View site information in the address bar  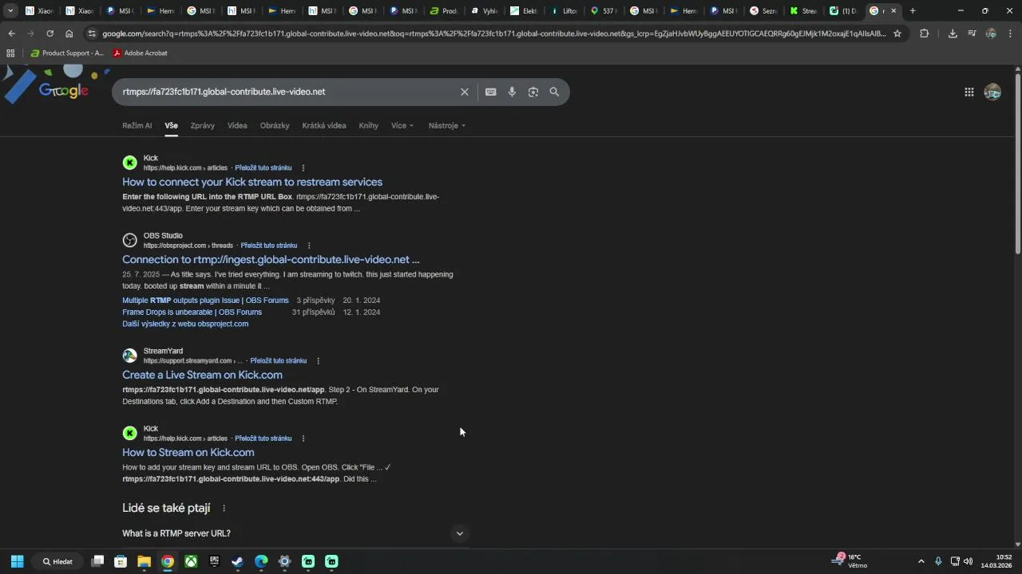92,33
